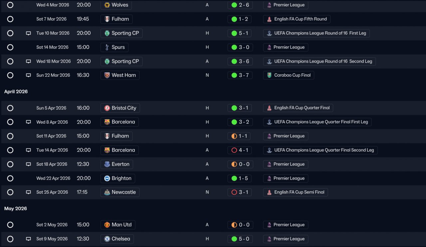The width and height of the screenshot is (426, 247).
Task: Open the 5 - 0 Chelsea result
Action: pos(240,239)
